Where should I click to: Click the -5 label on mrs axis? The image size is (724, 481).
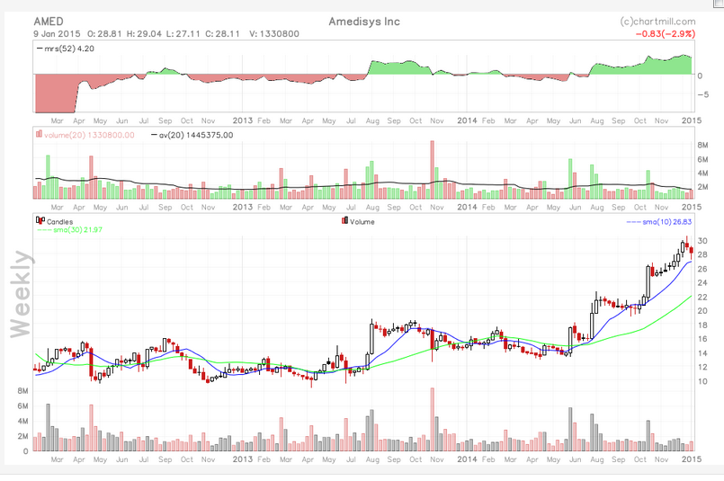tap(703, 94)
